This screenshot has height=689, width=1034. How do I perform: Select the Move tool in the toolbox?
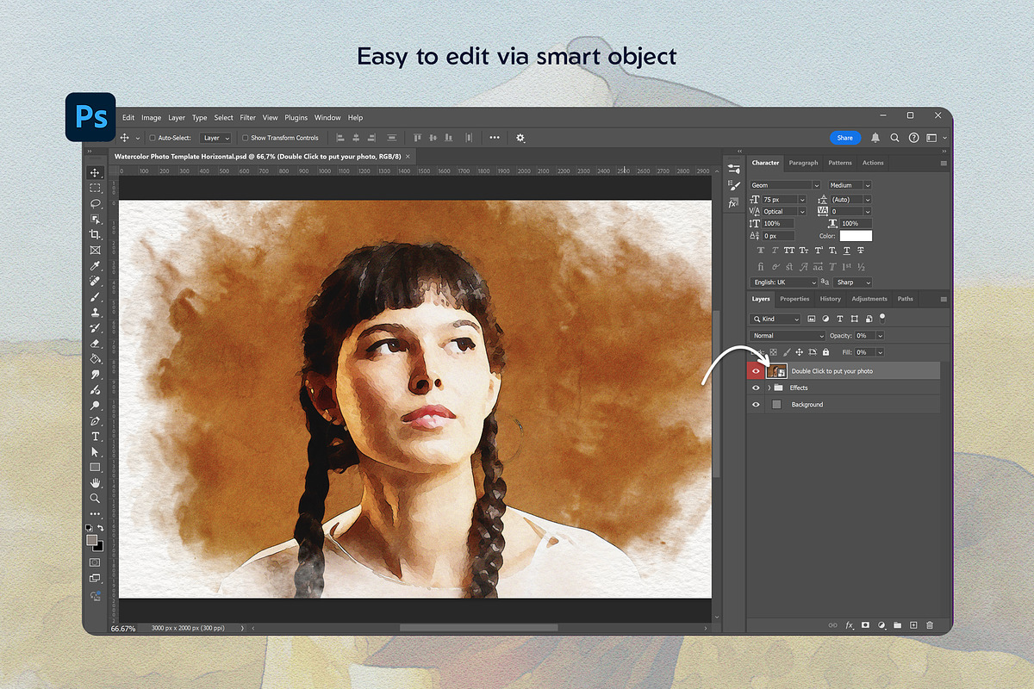[x=95, y=173]
